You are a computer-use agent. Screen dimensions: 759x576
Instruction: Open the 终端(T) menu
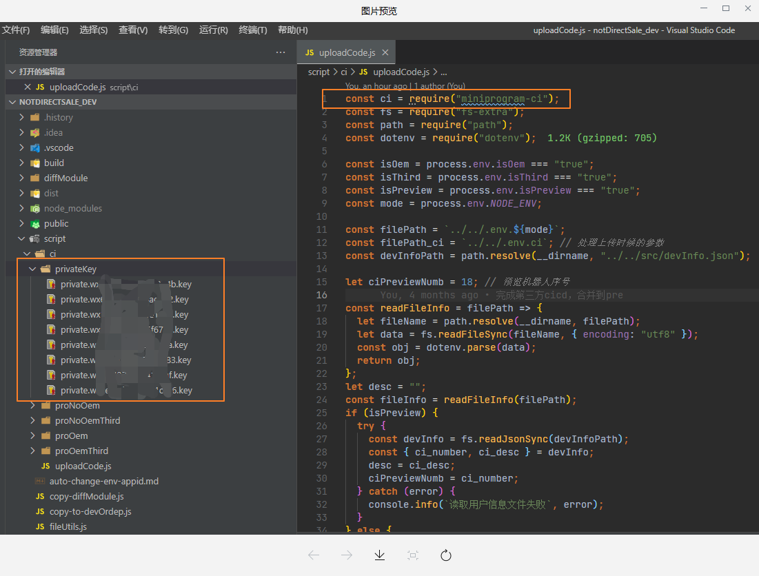[x=252, y=30]
